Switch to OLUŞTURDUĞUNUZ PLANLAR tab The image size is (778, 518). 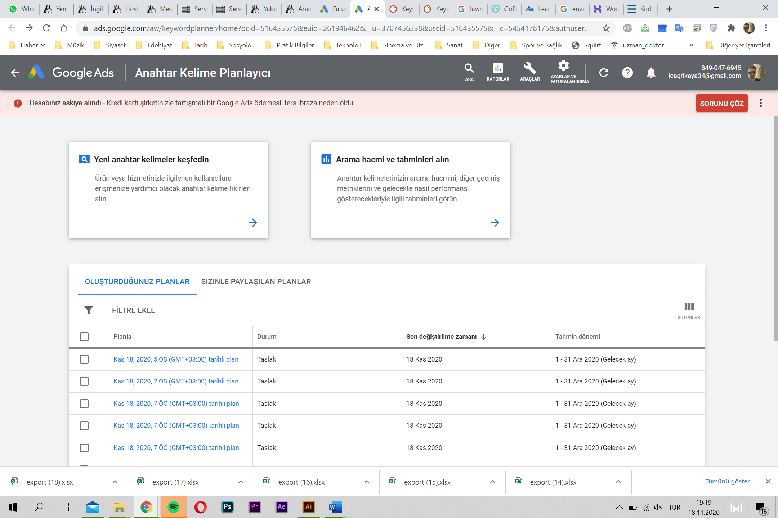point(137,282)
